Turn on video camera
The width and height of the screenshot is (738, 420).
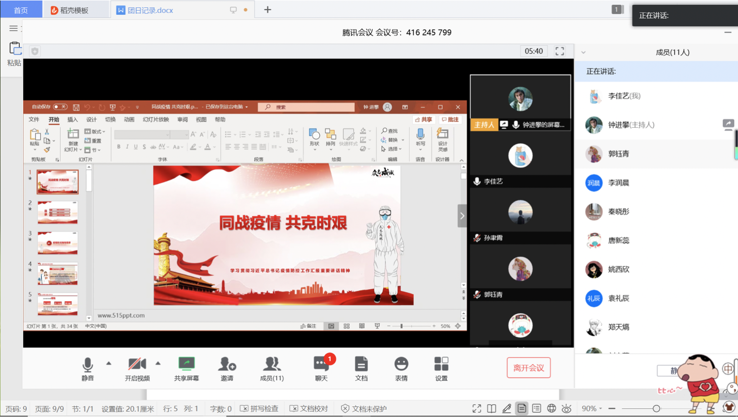coord(137,365)
